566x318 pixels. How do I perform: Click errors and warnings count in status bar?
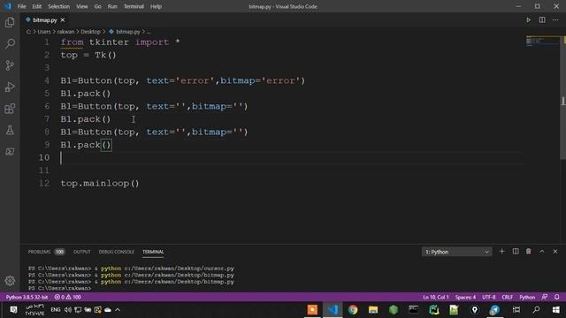[x=67, y=297]
